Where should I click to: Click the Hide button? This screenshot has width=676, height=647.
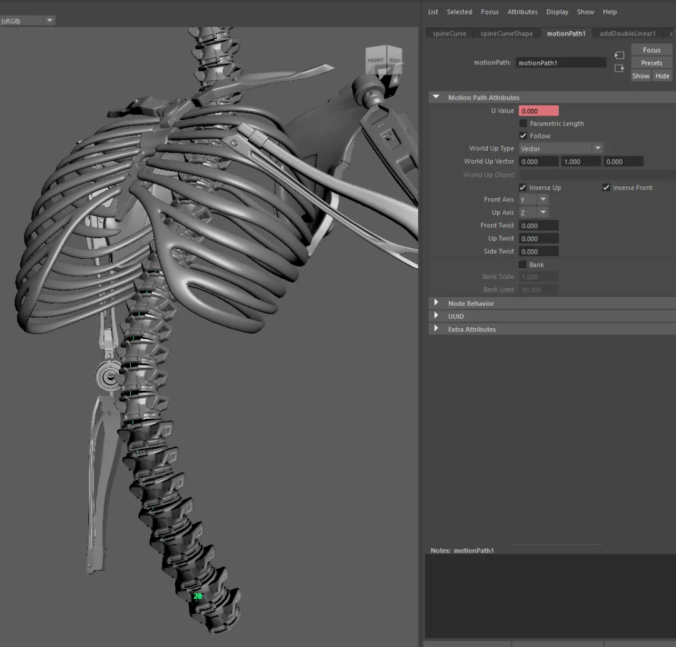(x=662, y=76)
